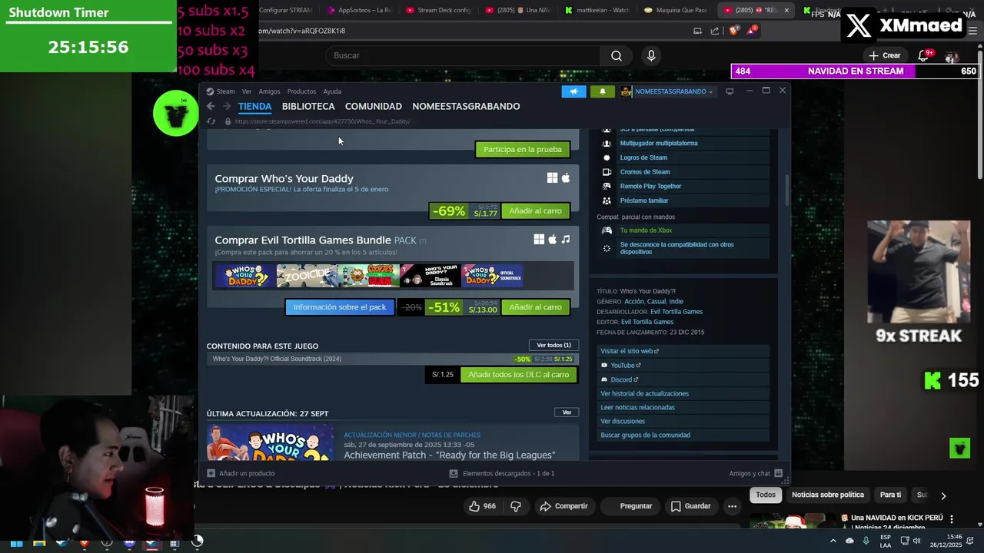Click Evil Tortilla Games developer link
984x553 pixels.
676,312
